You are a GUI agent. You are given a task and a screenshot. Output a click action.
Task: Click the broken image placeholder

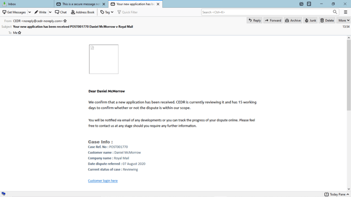(x=104, y=59)
